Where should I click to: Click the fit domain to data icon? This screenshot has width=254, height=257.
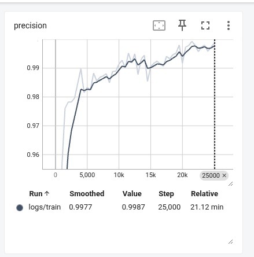(159, 25)
